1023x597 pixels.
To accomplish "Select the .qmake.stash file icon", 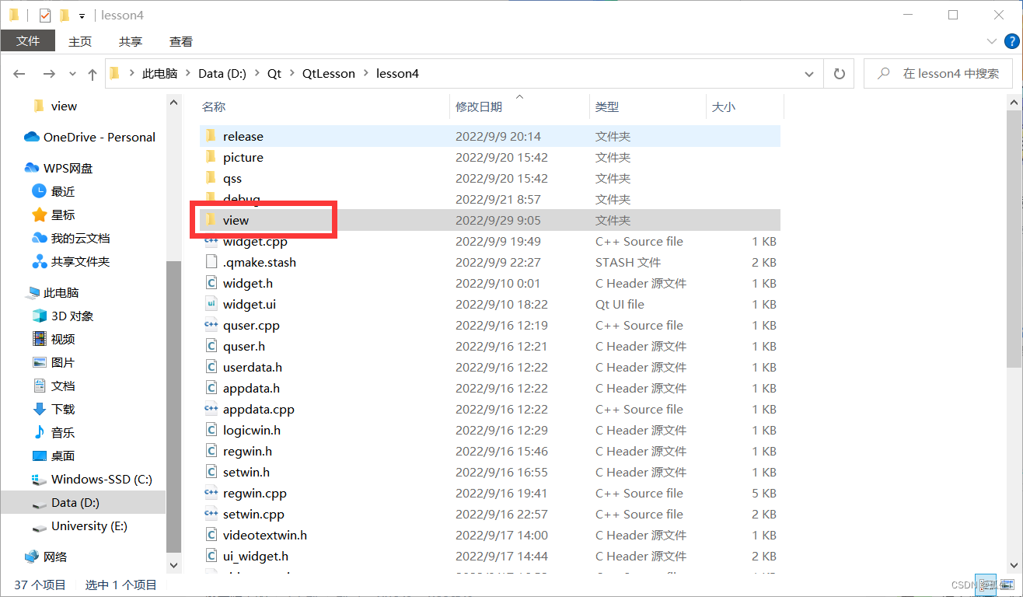I will tap(211, 262).
